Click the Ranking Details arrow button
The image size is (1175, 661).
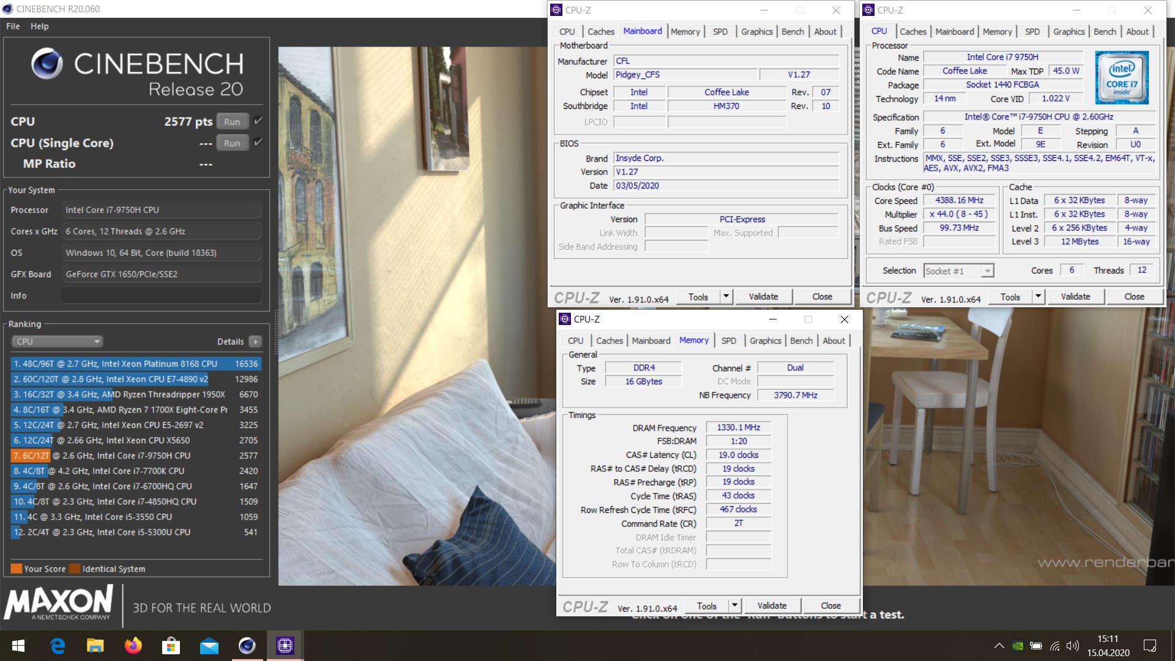point(256,342)
